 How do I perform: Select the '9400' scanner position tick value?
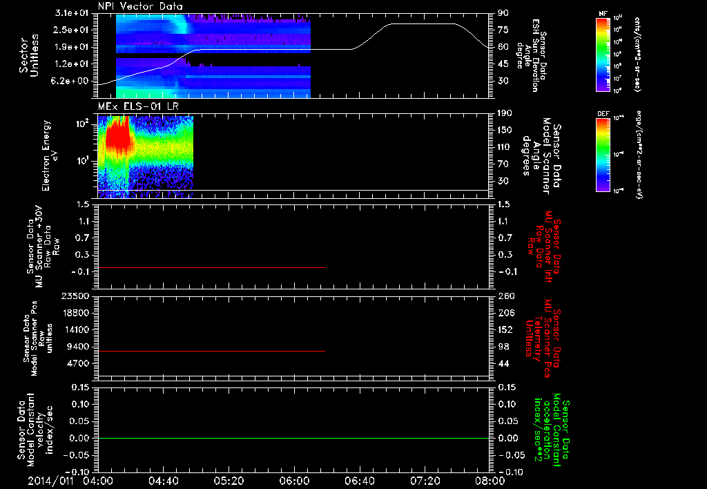click(79, 347)
